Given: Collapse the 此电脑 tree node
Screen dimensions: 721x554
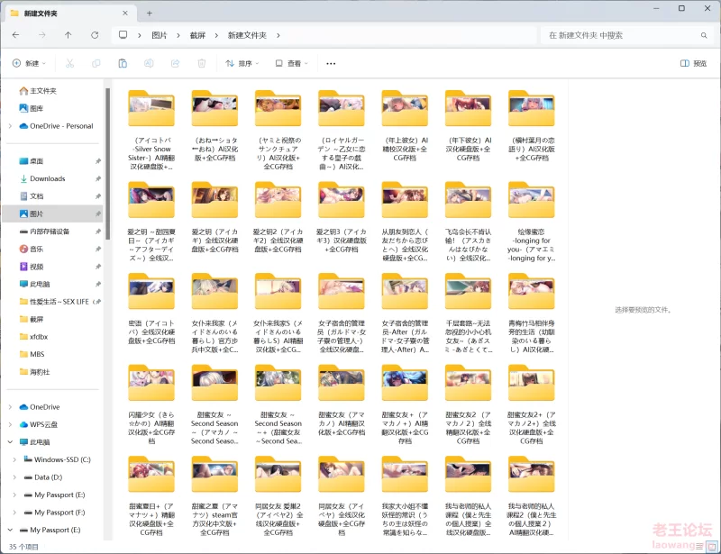Looking at the screenshot, I should 10,441.
